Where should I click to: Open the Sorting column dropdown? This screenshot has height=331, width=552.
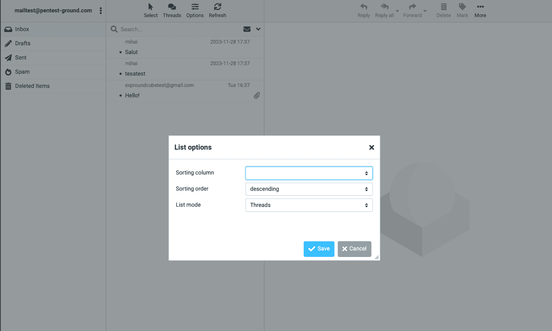pyautogui.click(x=309, y=173)
